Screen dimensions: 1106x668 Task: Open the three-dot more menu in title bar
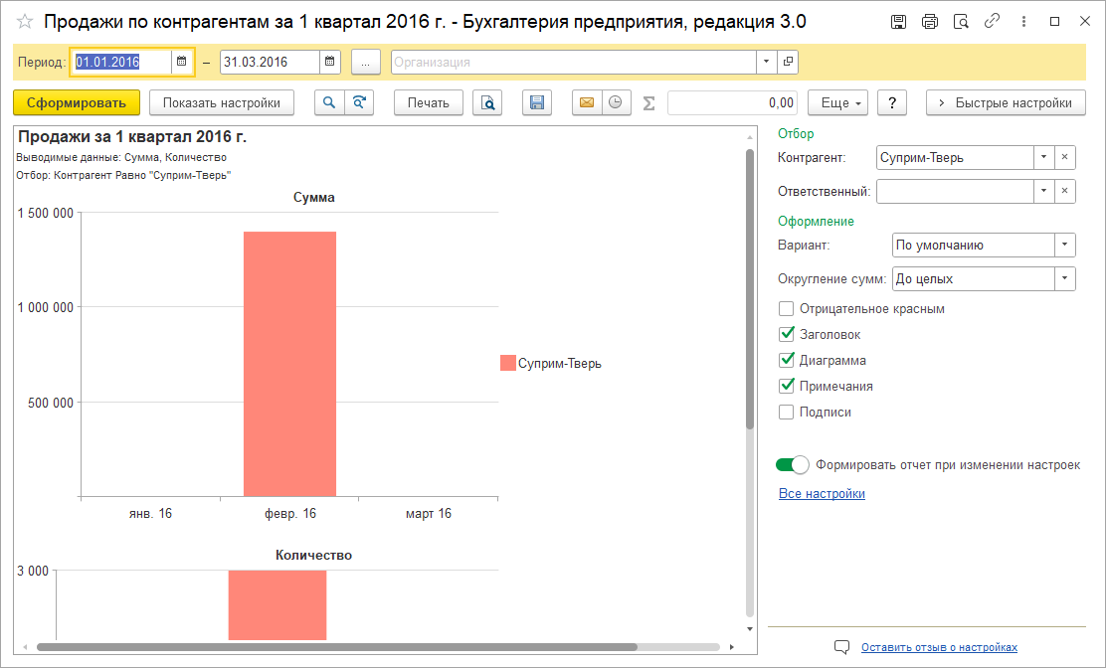pos(1023,22)
